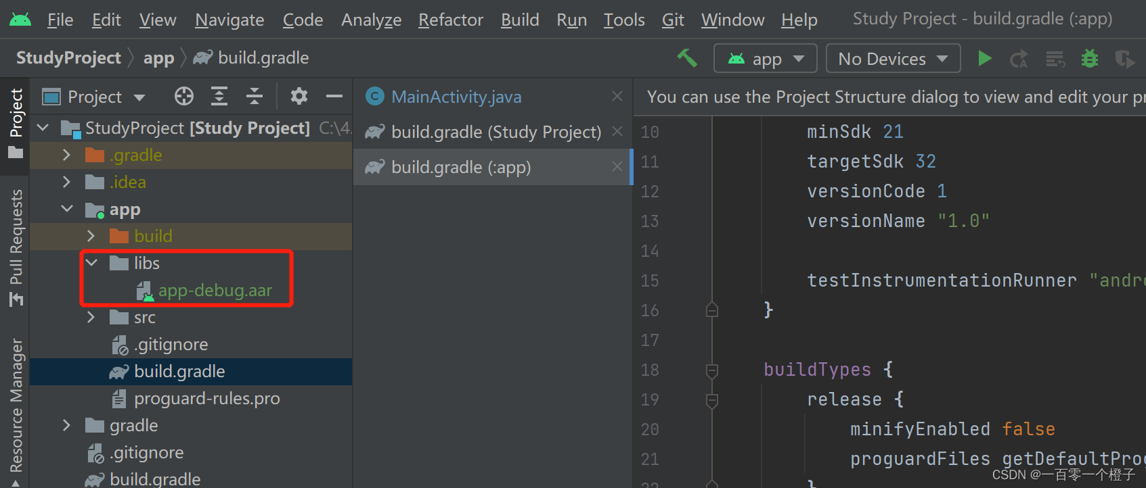Switch to the MainActivity.java tab
This screenshot has width=1146, height=488.
456,97
